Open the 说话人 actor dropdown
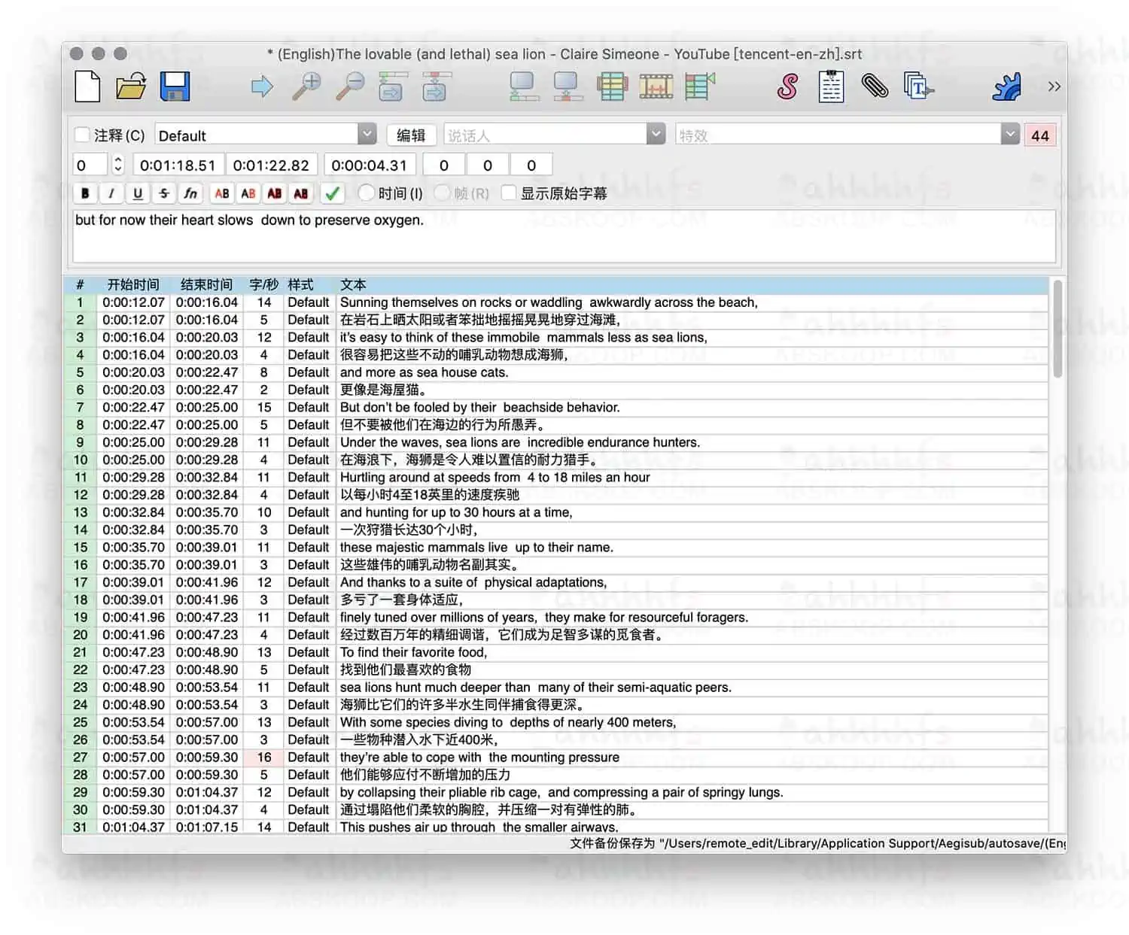This screenshot has width=1129, height=935. click(x=656, y=135)
